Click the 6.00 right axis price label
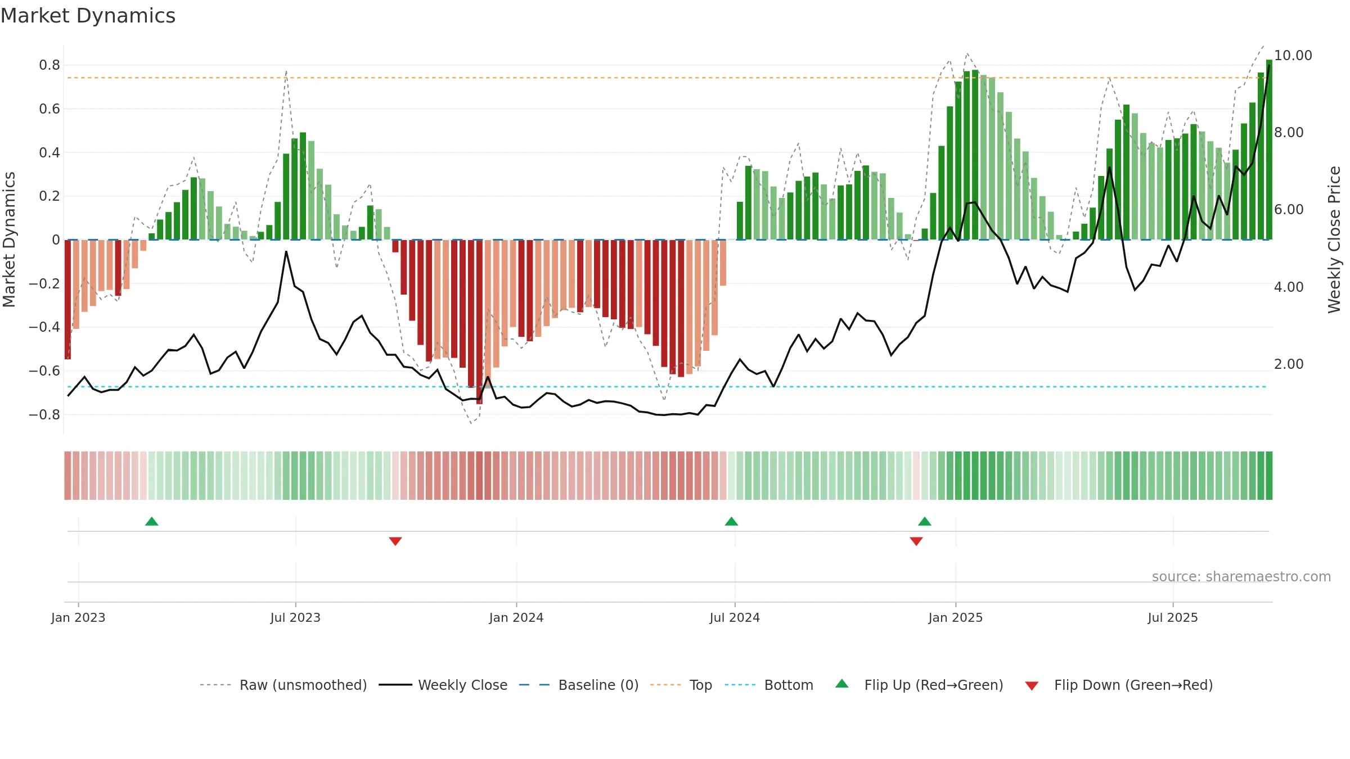Viewport: 1350px width, 759px height. coord(1289,210)
